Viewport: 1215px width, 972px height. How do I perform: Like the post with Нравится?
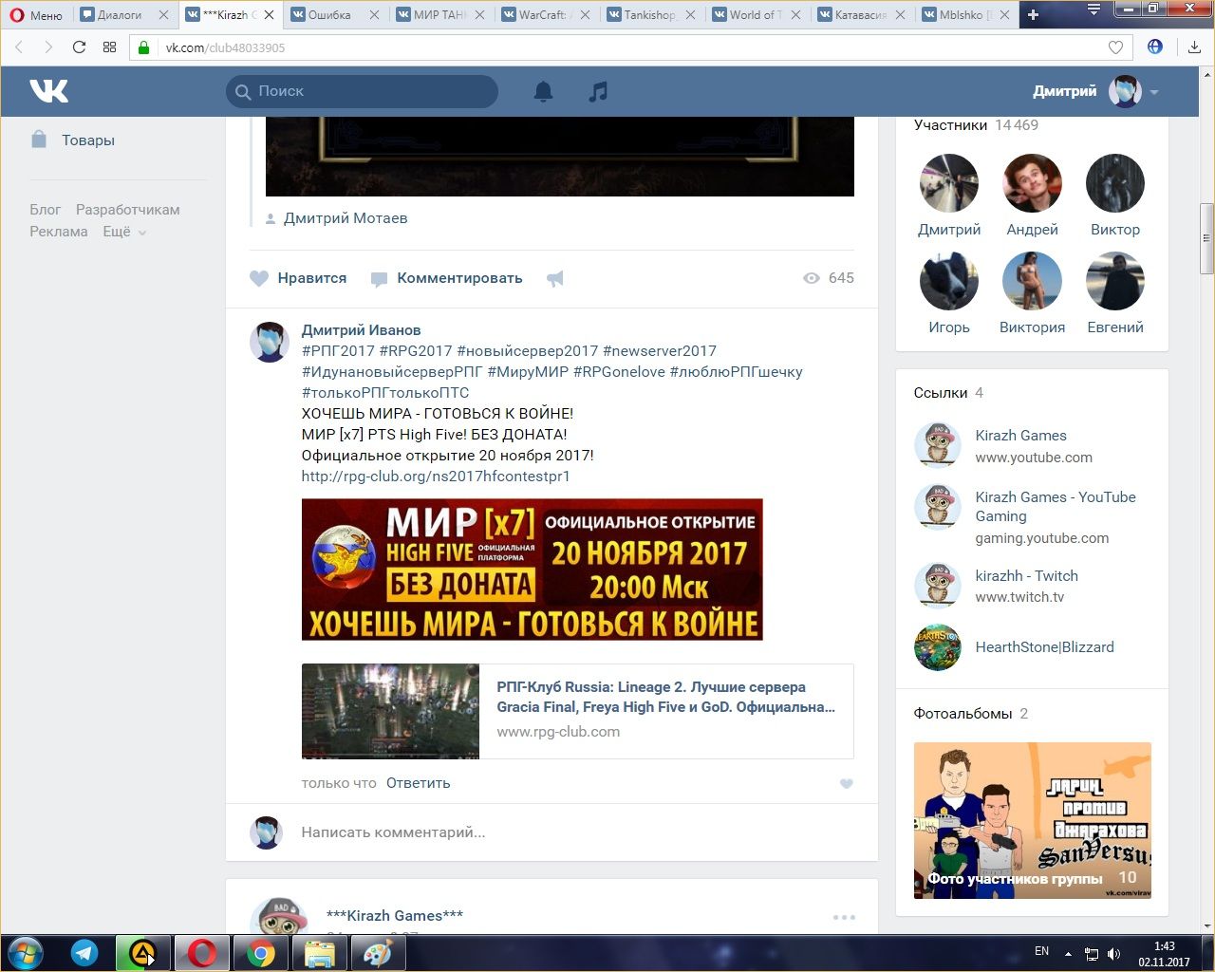click(x=298, y=278)
